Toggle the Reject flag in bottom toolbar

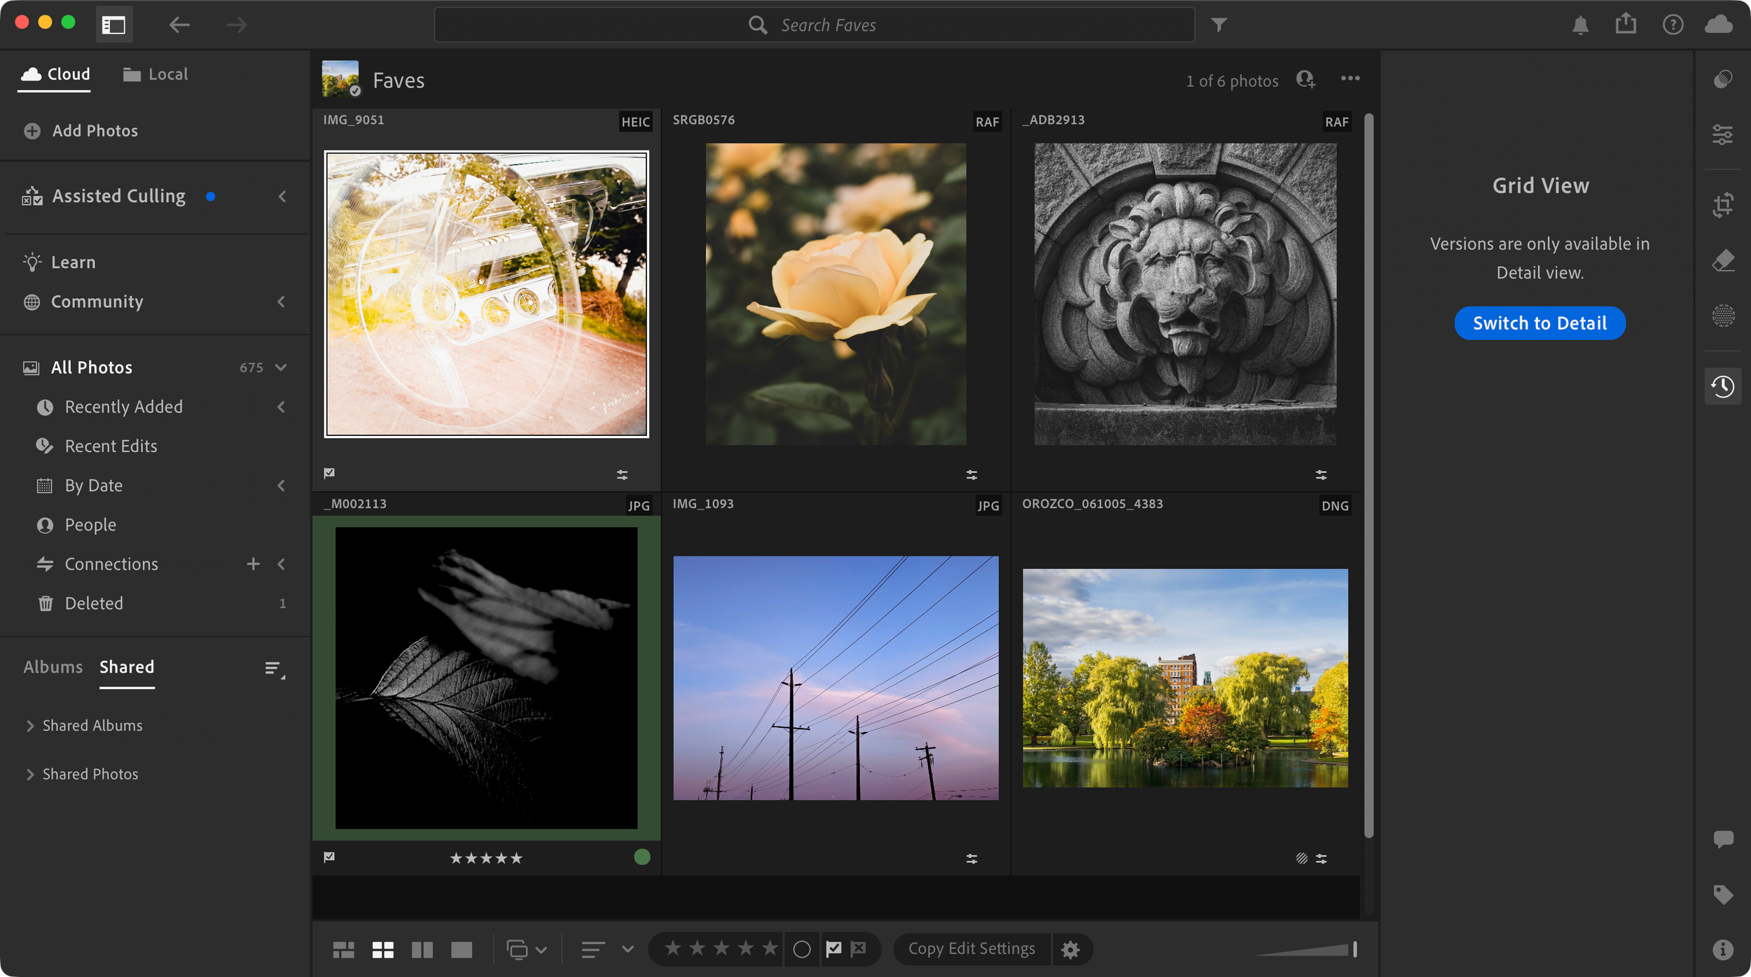click(859, 949)
